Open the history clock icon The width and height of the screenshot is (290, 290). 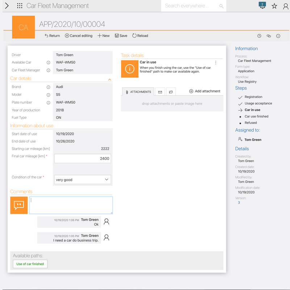pos(259,36)
